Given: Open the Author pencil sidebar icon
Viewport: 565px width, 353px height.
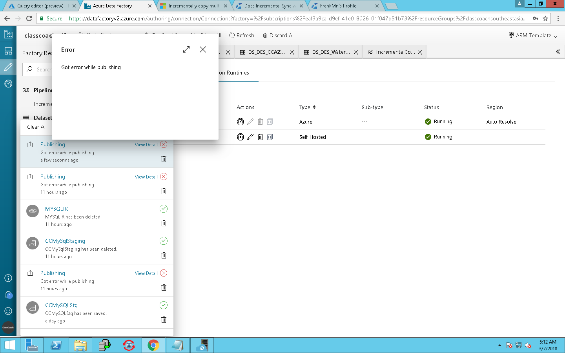Looking at the screenshot, I should click(x=8, y=67).
